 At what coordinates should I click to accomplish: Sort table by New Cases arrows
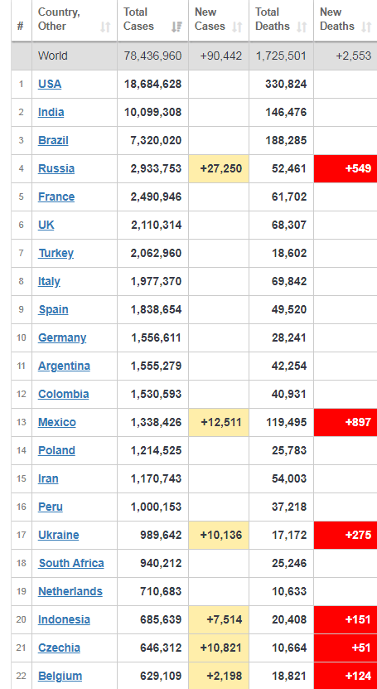(x=237, y=27)
